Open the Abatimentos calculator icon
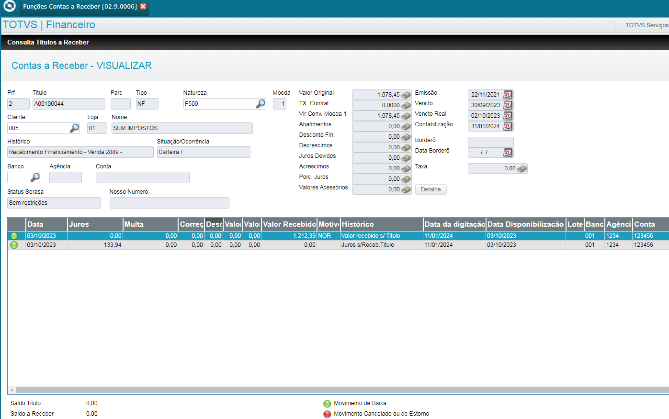The width and height of the screenshot is (669, 419). [406, 126]
